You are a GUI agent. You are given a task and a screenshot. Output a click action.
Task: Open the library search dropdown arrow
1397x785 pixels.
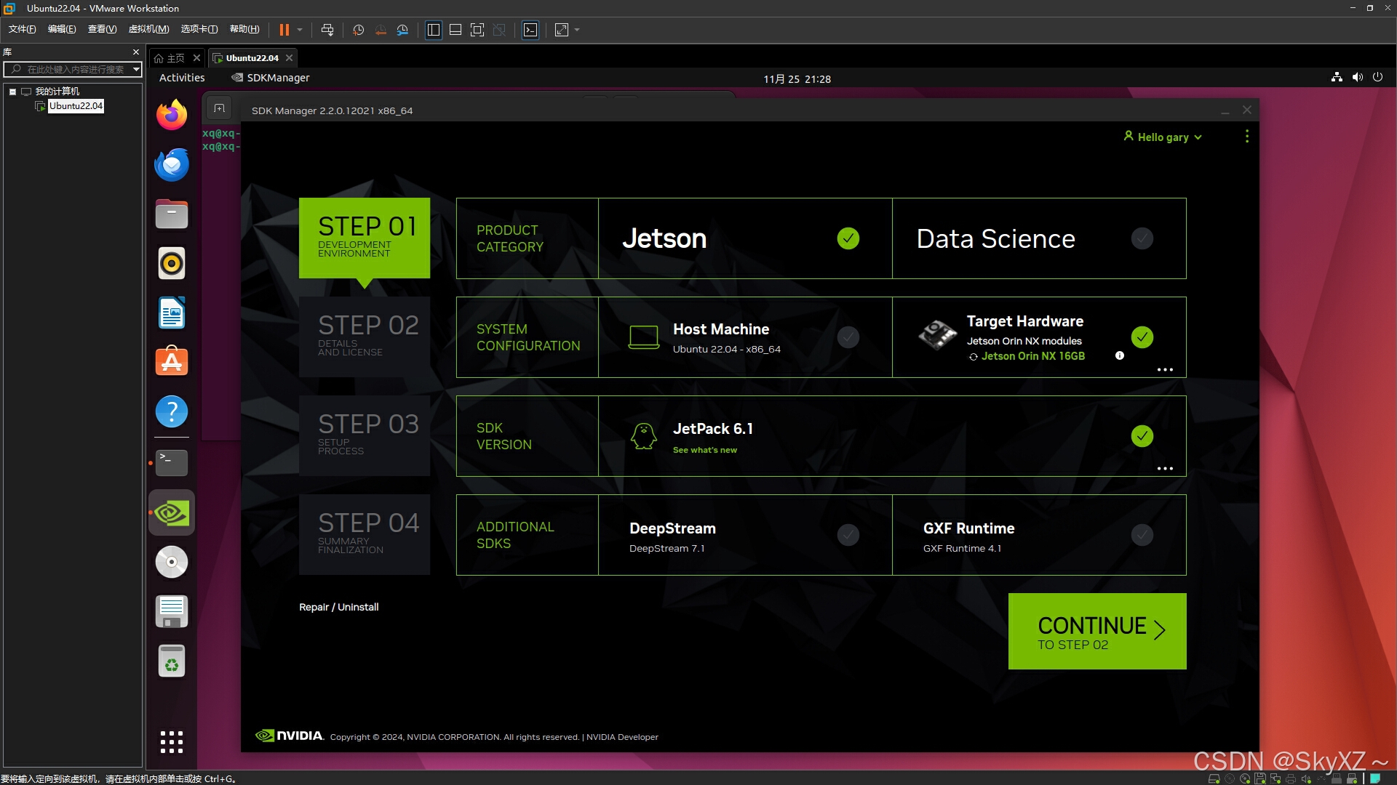(x=135, y=69)
